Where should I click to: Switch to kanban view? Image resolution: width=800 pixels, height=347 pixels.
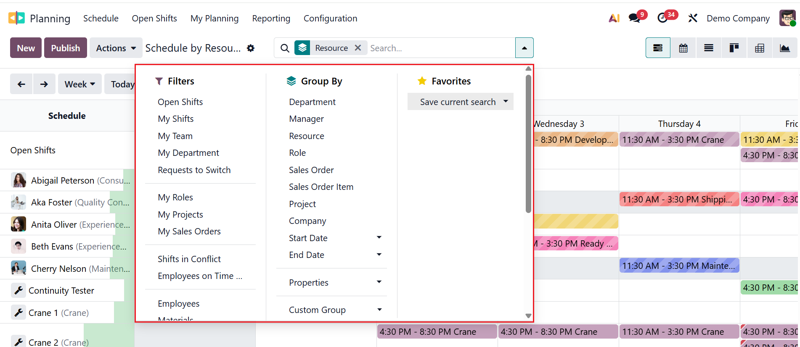[734, 48]
